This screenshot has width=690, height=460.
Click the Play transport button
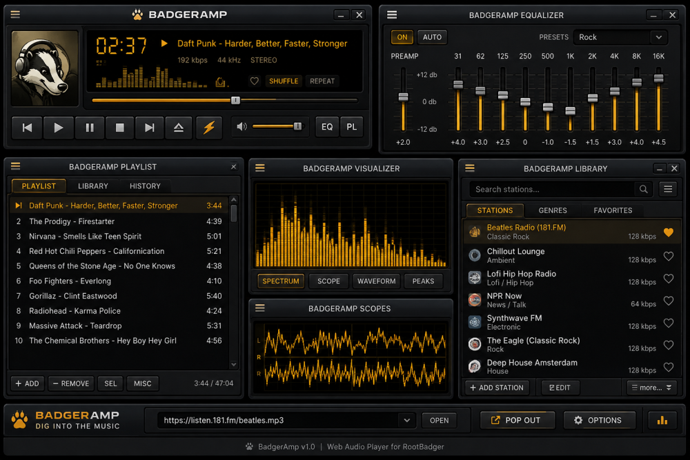tap(58, 128)
